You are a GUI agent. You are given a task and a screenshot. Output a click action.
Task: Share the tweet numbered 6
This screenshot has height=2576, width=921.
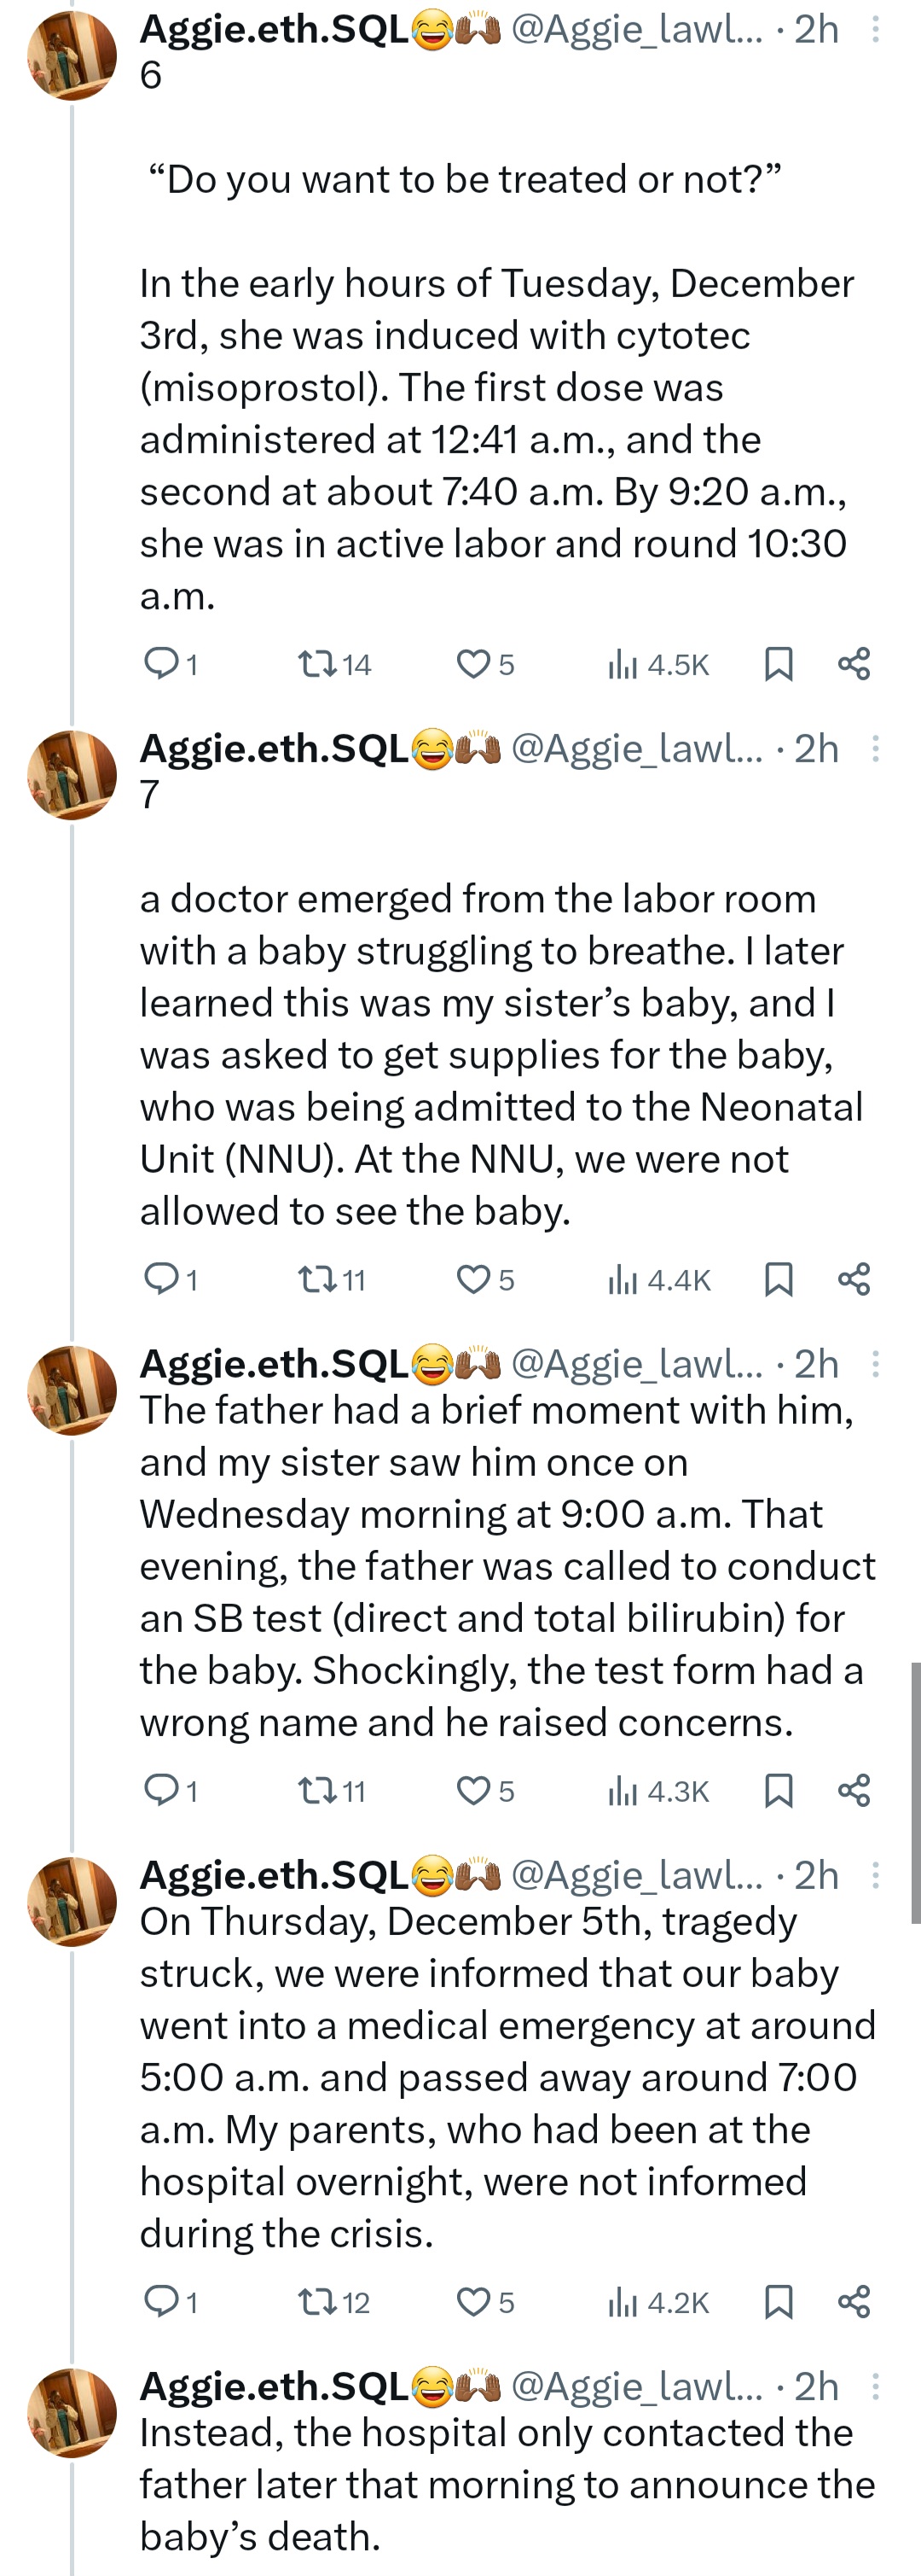pyautogui.click(x=854, y=663)
